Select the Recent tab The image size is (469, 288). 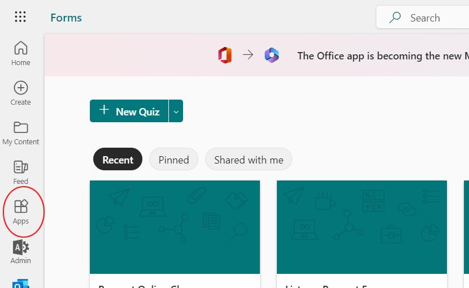click(x=118, y=160)
